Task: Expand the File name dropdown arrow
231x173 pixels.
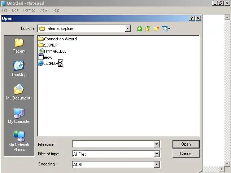Action: 157,144
